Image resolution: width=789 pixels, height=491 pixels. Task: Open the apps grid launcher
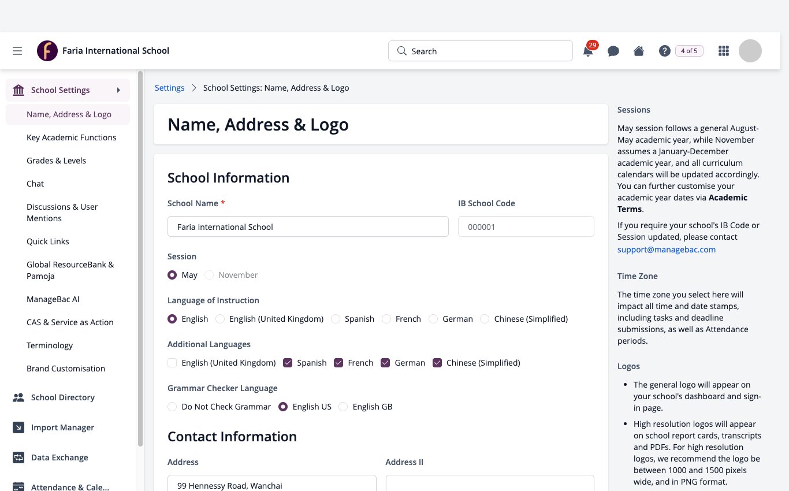(723, 51)
